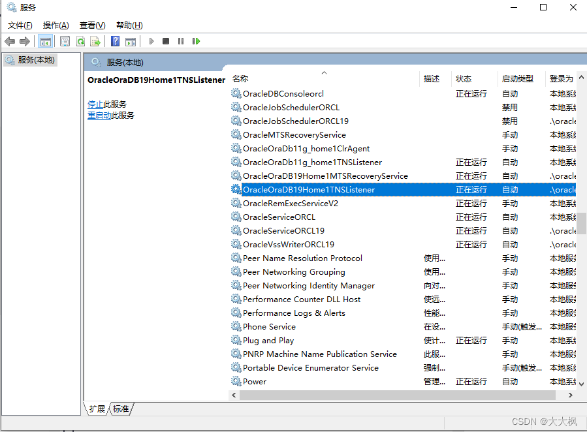Screen dimensions: 587x432
Task: Click the gear icon of Plug and Play
Action: [236, 341]
